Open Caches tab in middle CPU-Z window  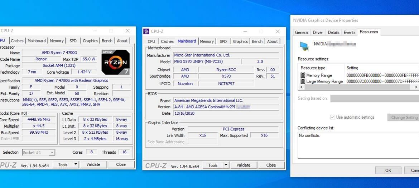(167, 41)
